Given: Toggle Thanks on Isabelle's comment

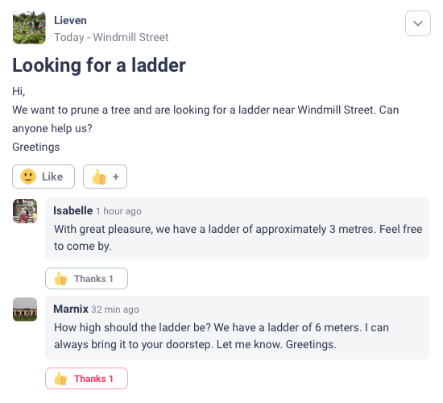Looking at the screenshot, I should (x=86, y=279).
